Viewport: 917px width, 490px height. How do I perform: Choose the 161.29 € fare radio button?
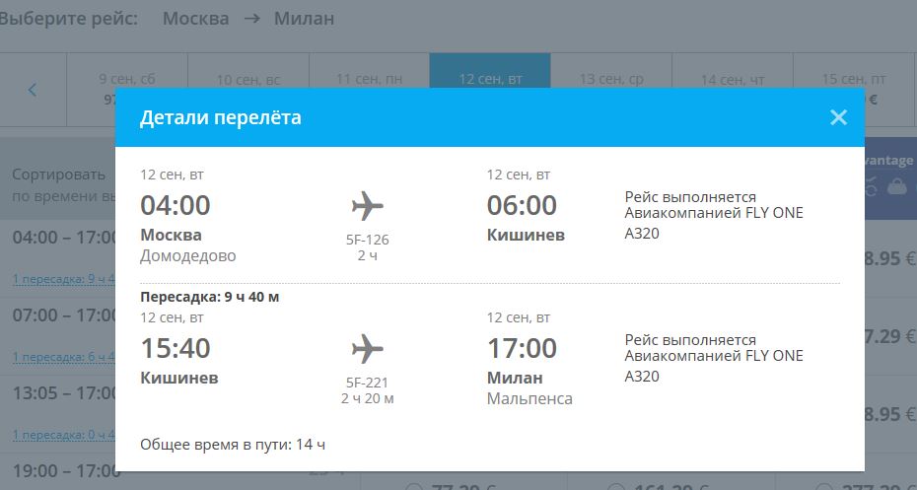click(x=616, y=486)
